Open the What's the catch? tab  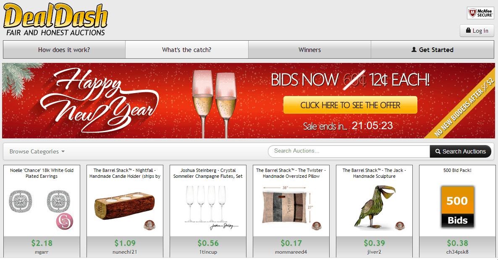[x=187, y=49]
